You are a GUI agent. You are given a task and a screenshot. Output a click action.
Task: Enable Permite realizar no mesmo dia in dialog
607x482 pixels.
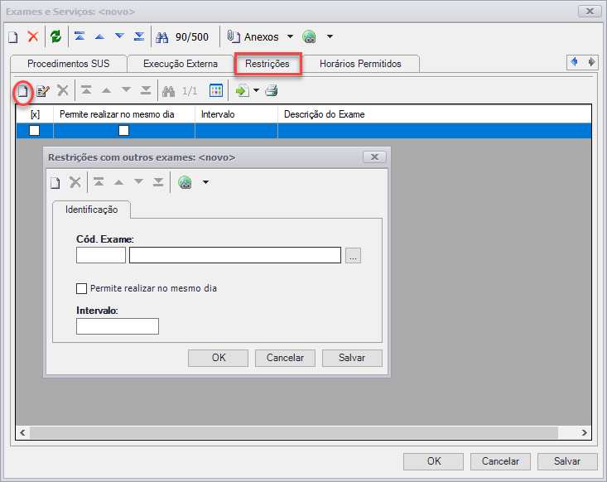pyautogui.click(x=81, y=289)
